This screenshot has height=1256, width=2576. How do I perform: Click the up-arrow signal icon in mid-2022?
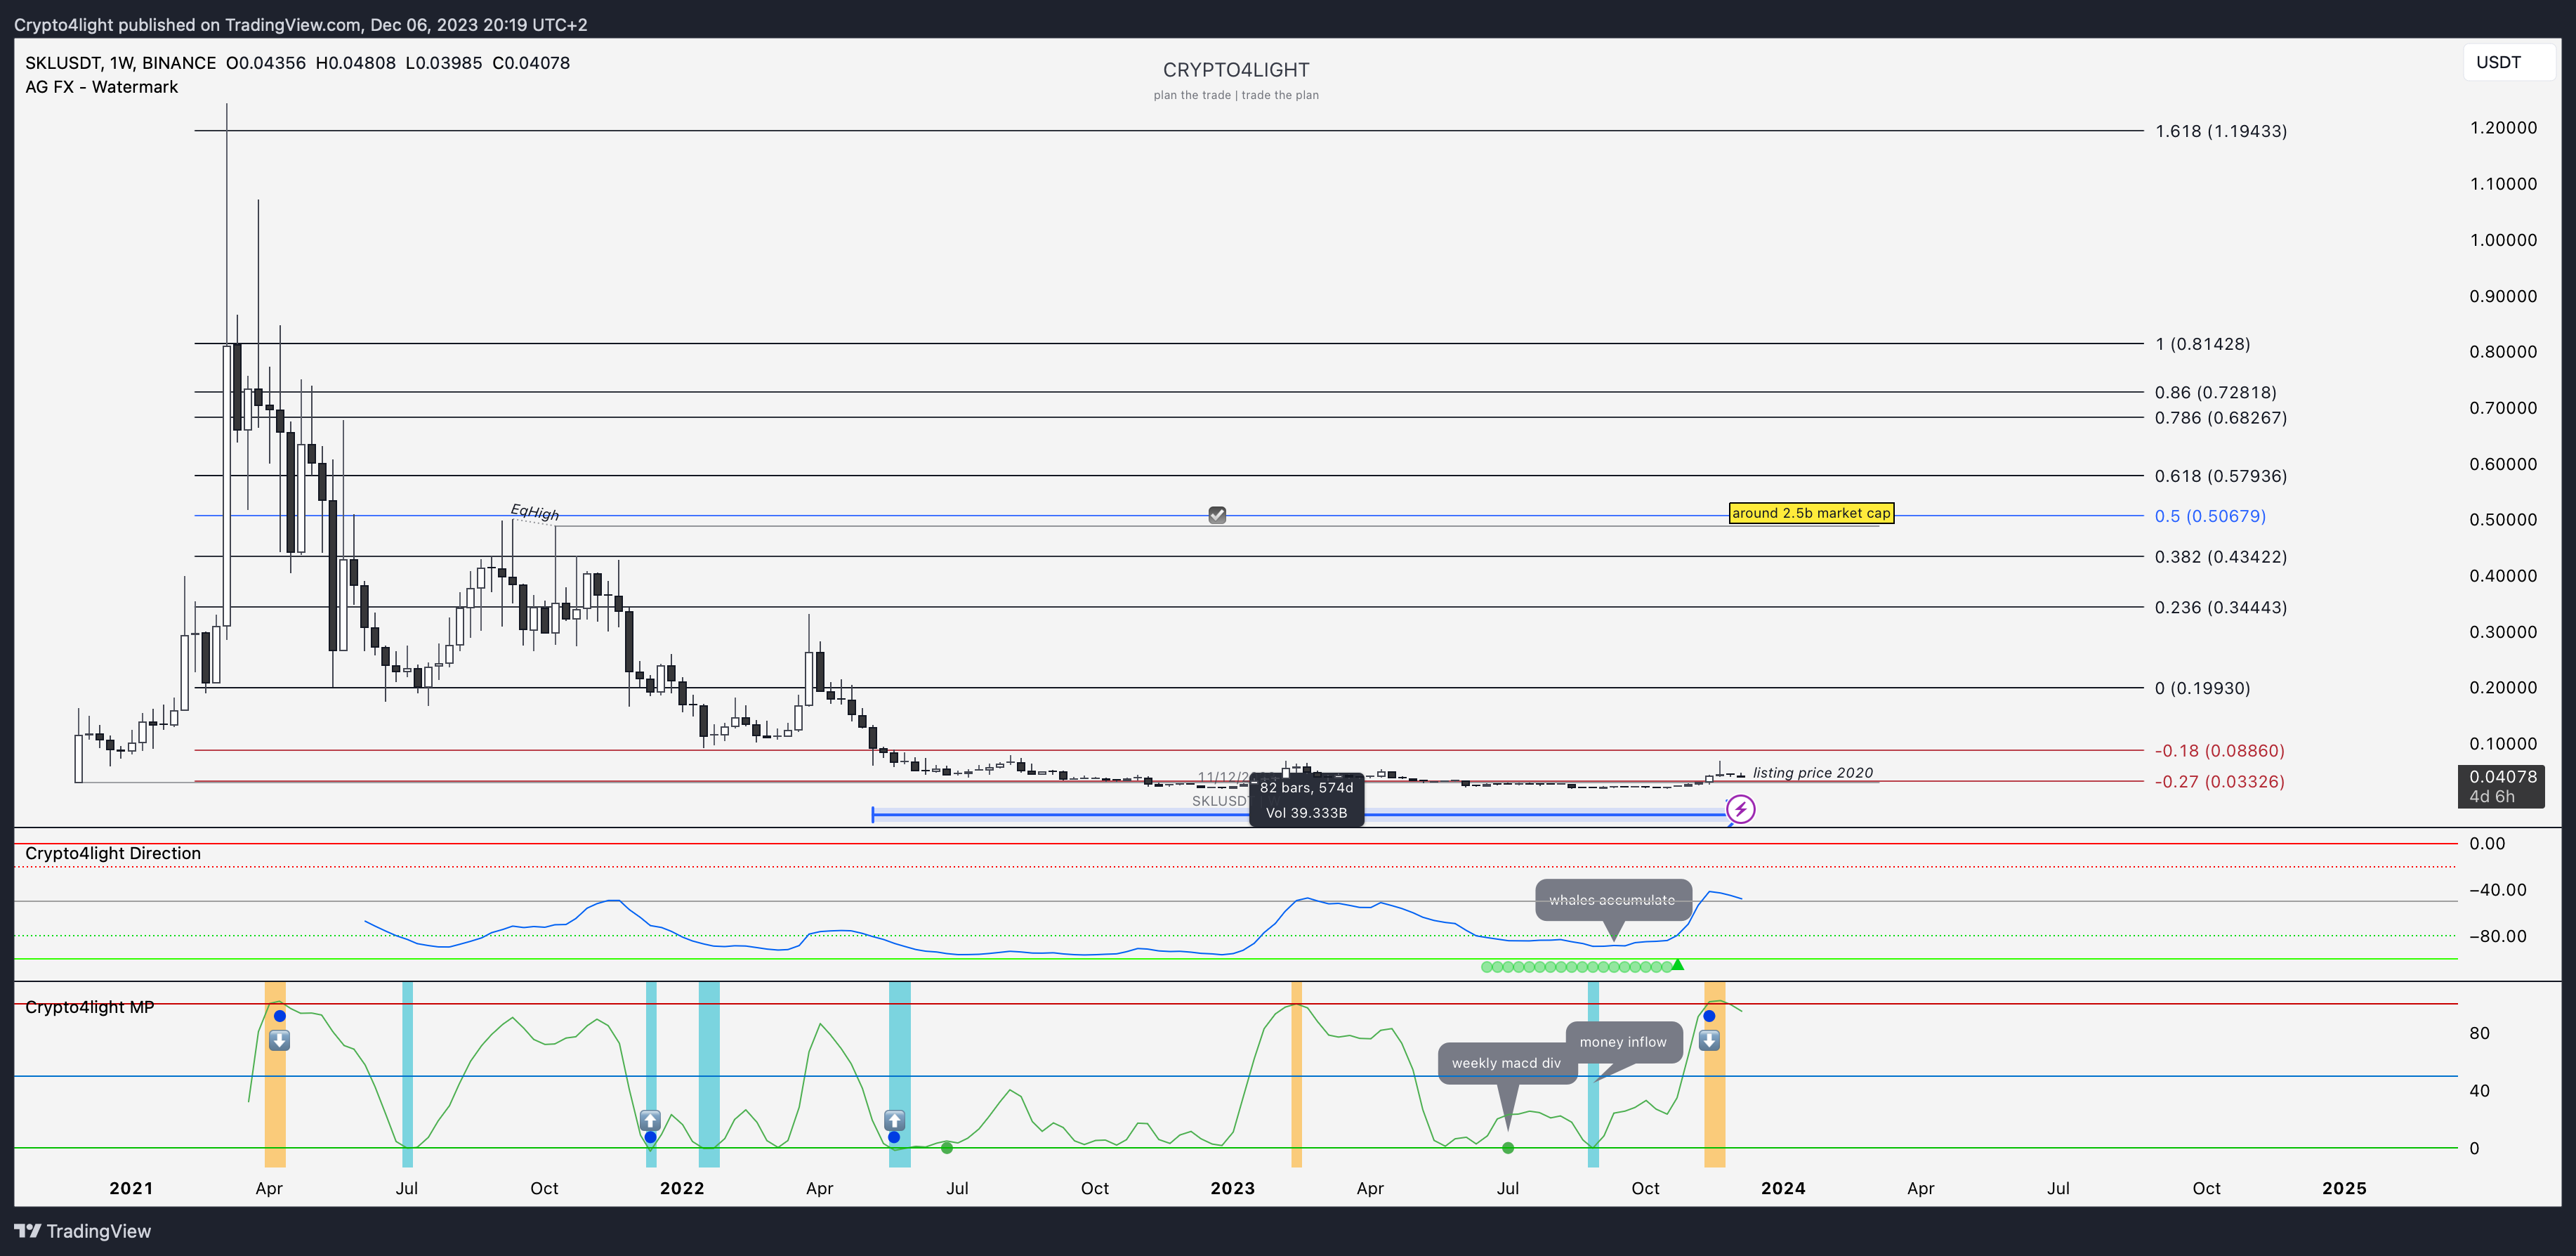[894, 1121]
